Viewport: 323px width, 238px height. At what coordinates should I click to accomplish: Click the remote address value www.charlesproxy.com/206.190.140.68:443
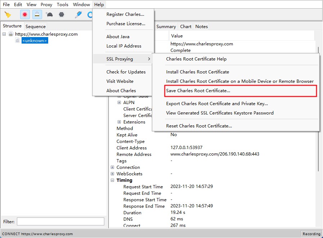pos(215,154)
